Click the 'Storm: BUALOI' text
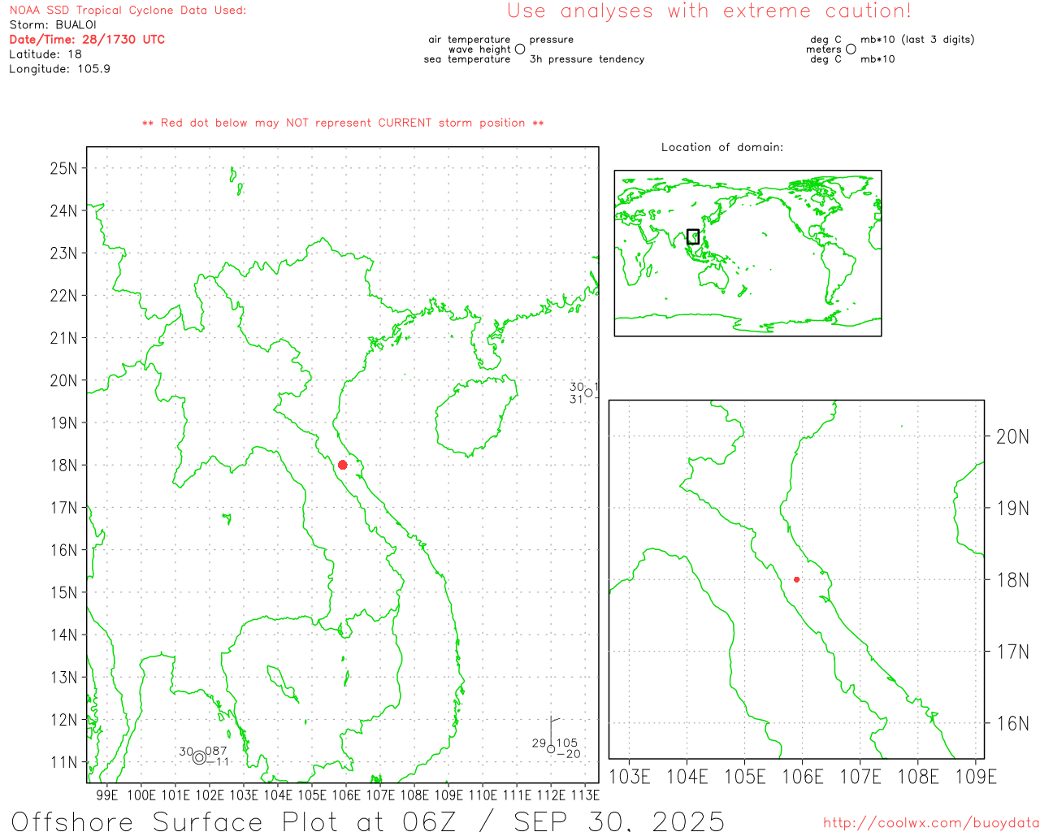Image resolution: width=1040 pixels, height=832 pixels. click(53, 24)
